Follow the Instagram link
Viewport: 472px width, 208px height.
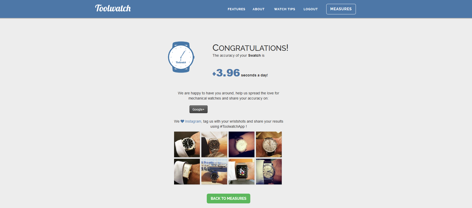[x=193, y=121]
